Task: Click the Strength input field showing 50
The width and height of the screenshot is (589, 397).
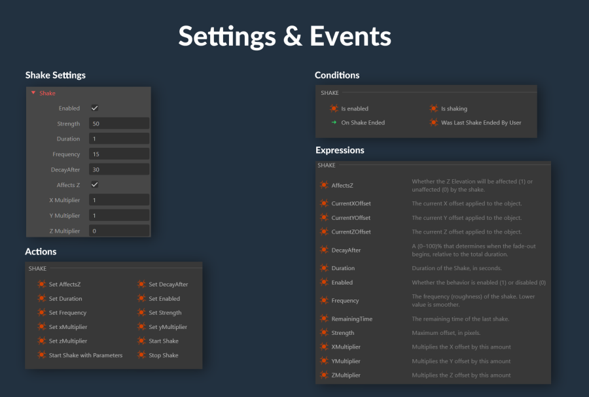Action: click(x=119, y=124)
